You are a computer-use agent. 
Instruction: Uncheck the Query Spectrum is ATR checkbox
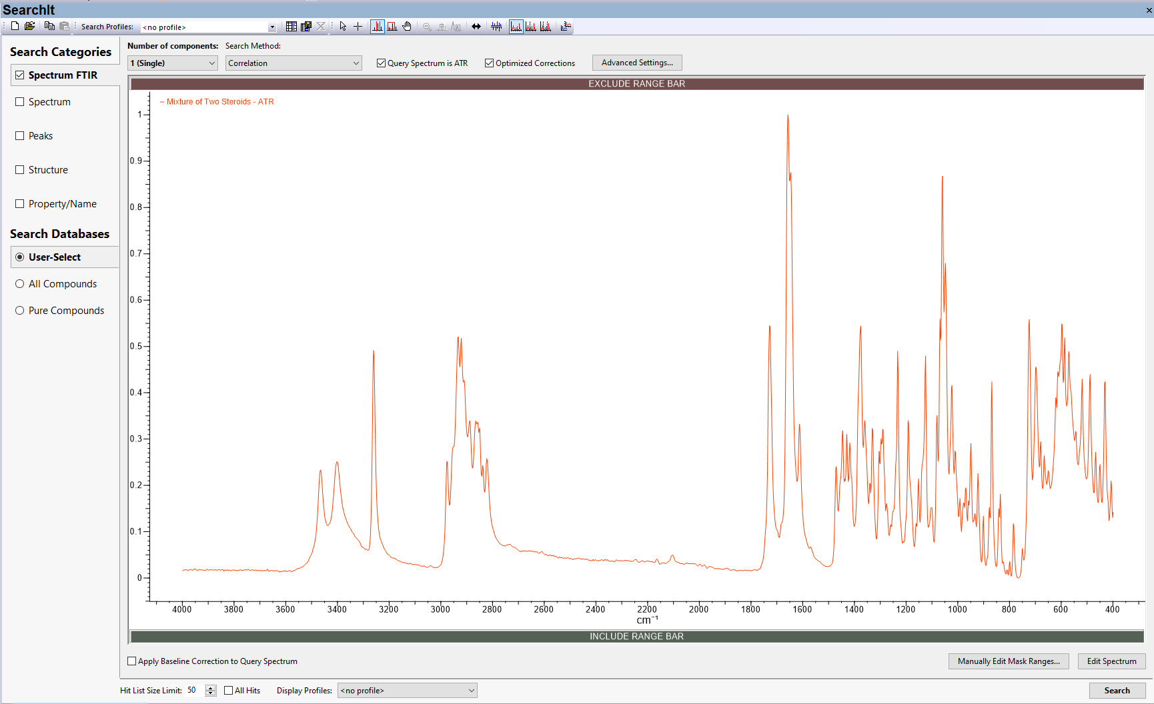(x=382, y=63)
